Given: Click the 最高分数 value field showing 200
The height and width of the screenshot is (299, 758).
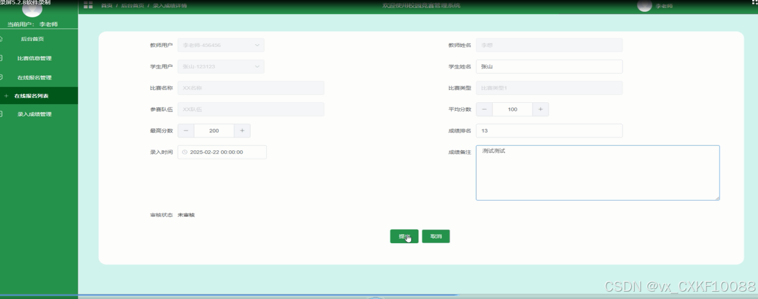Looking at the screenshot, I should [x=214, y=131].
